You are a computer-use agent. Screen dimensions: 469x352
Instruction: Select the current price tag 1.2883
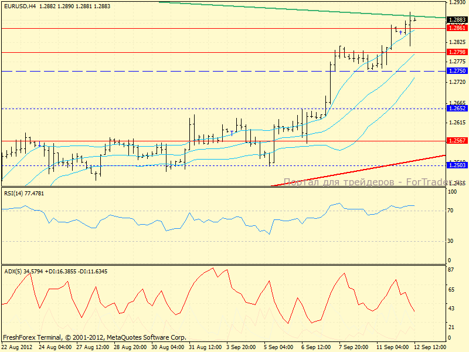(457, 19)
